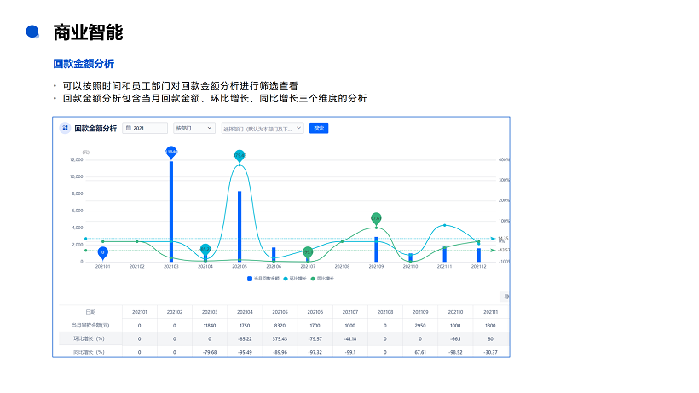699x393 pixels.
Task: Click table cell 375.43 in 环比增长 row
Action: (280, 338)
